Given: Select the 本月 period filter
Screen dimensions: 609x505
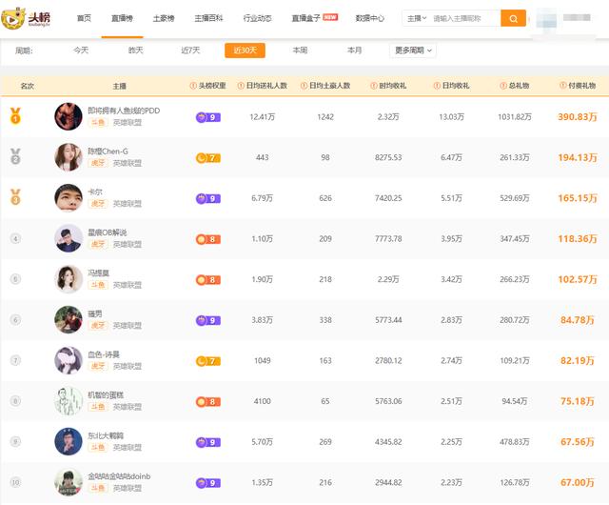Looking at the screenshot, I should pyautogui.click(x=355, y=50).
